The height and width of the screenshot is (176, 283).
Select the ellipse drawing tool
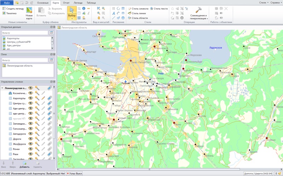(x=123, y=18)
